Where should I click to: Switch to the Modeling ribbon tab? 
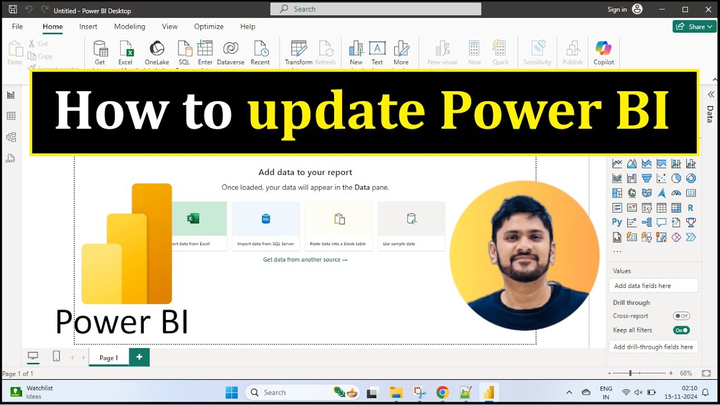pos(129,26)
